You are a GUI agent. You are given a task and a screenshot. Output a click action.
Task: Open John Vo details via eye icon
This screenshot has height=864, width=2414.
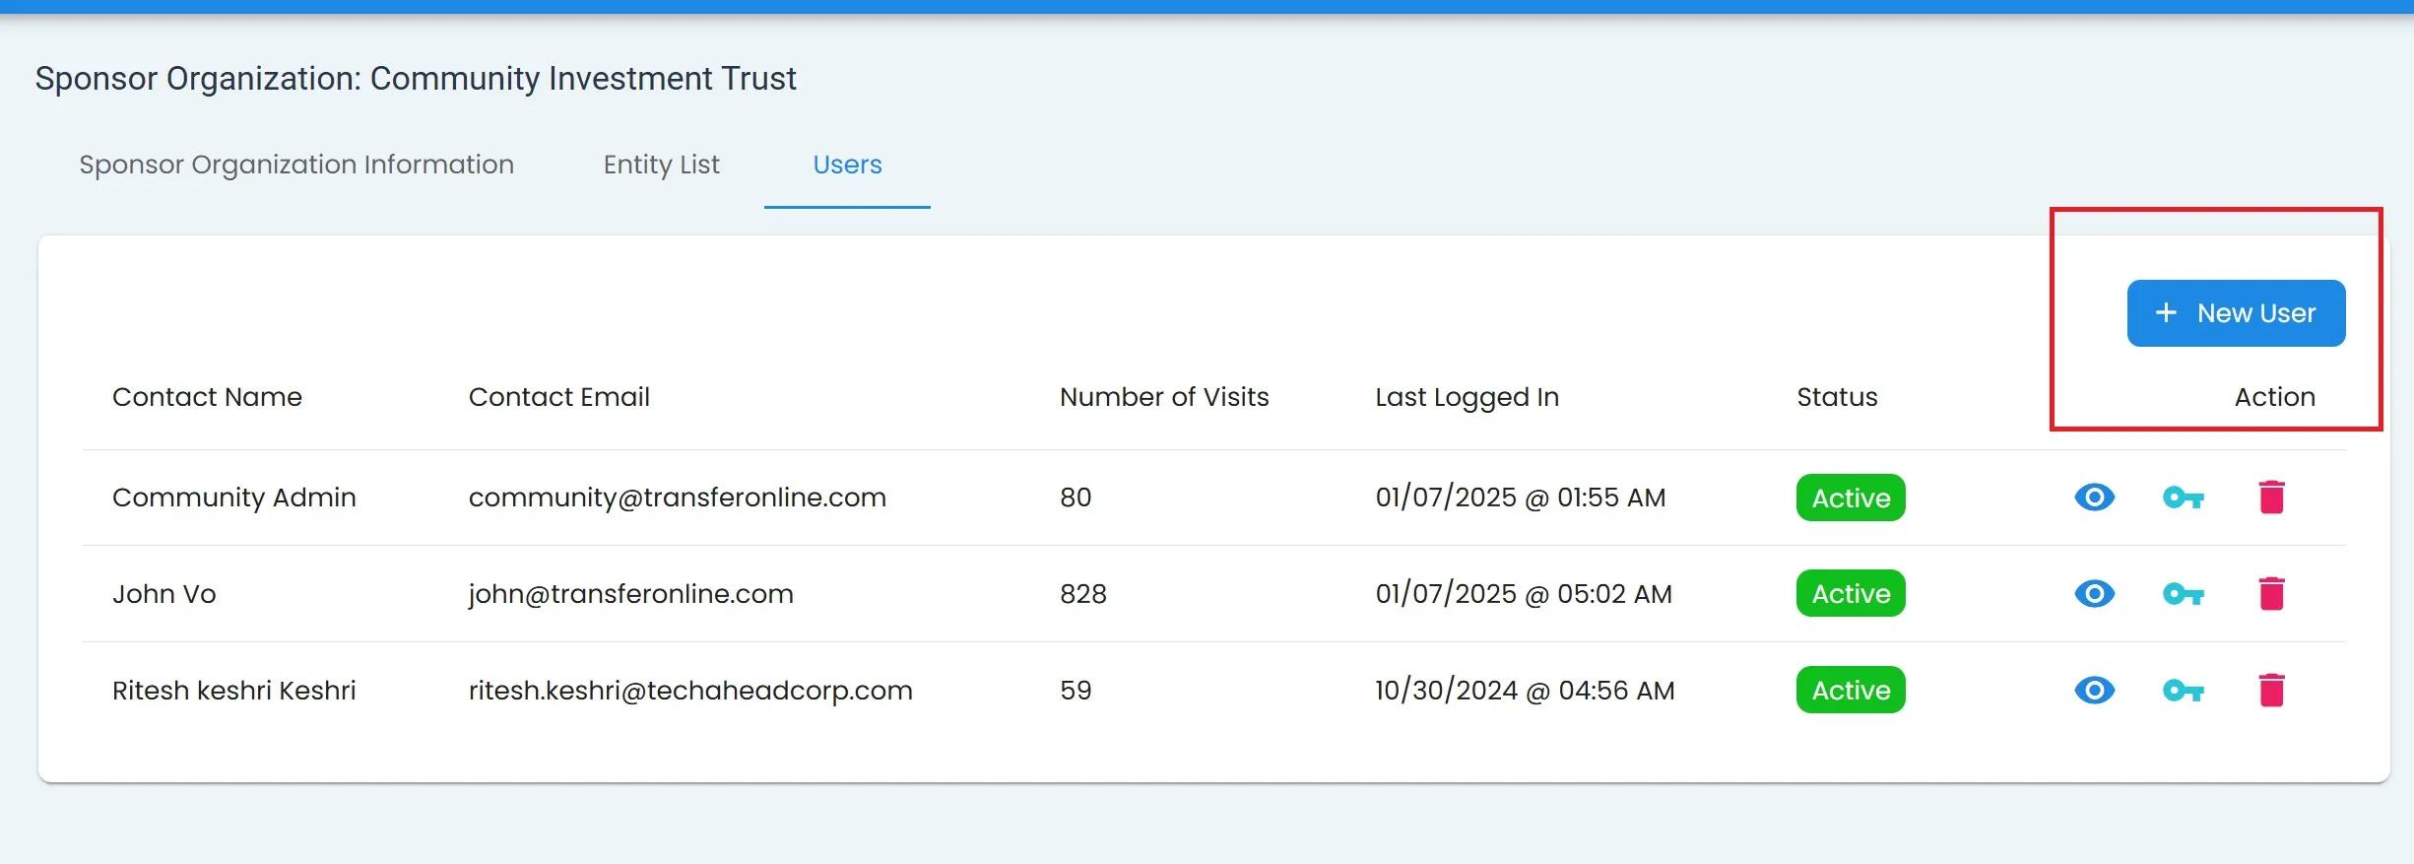(x=2094, y=594)
